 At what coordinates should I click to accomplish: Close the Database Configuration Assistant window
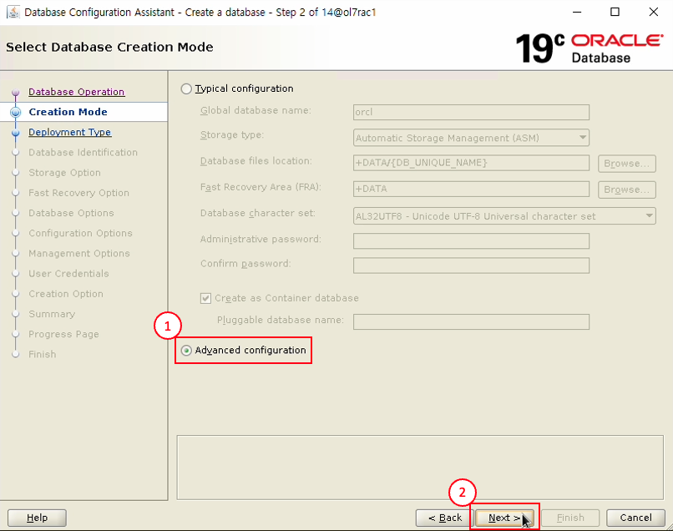(x=653, y=12)
